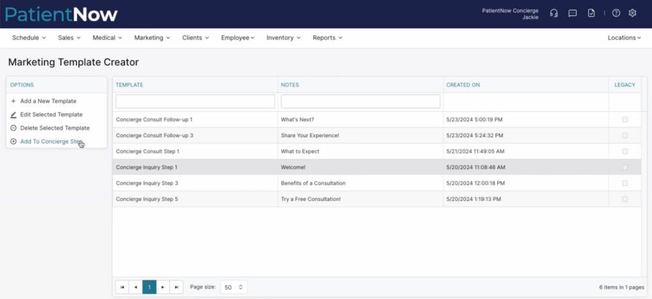Click Add a New Template
The image size is (652, 299).
pyautogui.click(x=48, y=101)
